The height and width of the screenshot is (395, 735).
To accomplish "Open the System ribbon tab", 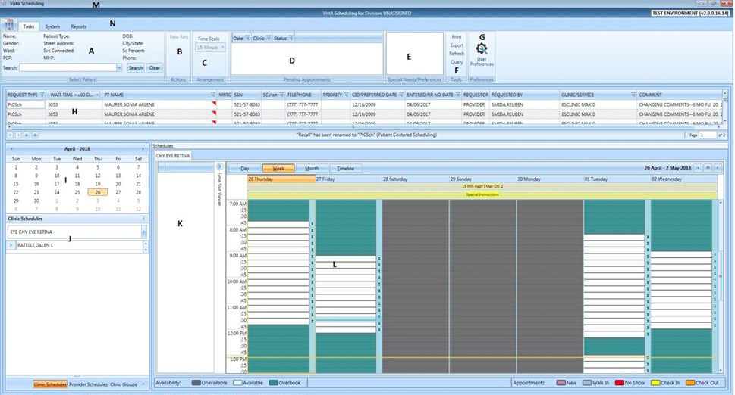I will click(x=52, y=26).
